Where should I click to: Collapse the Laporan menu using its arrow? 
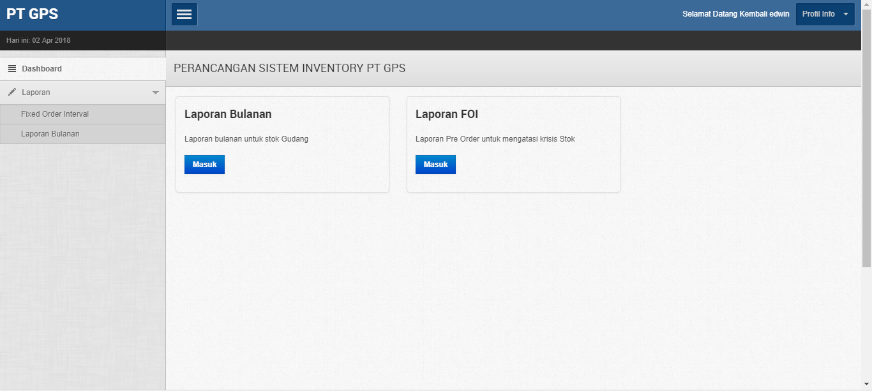pyautogui.click(x=156, y=93)
